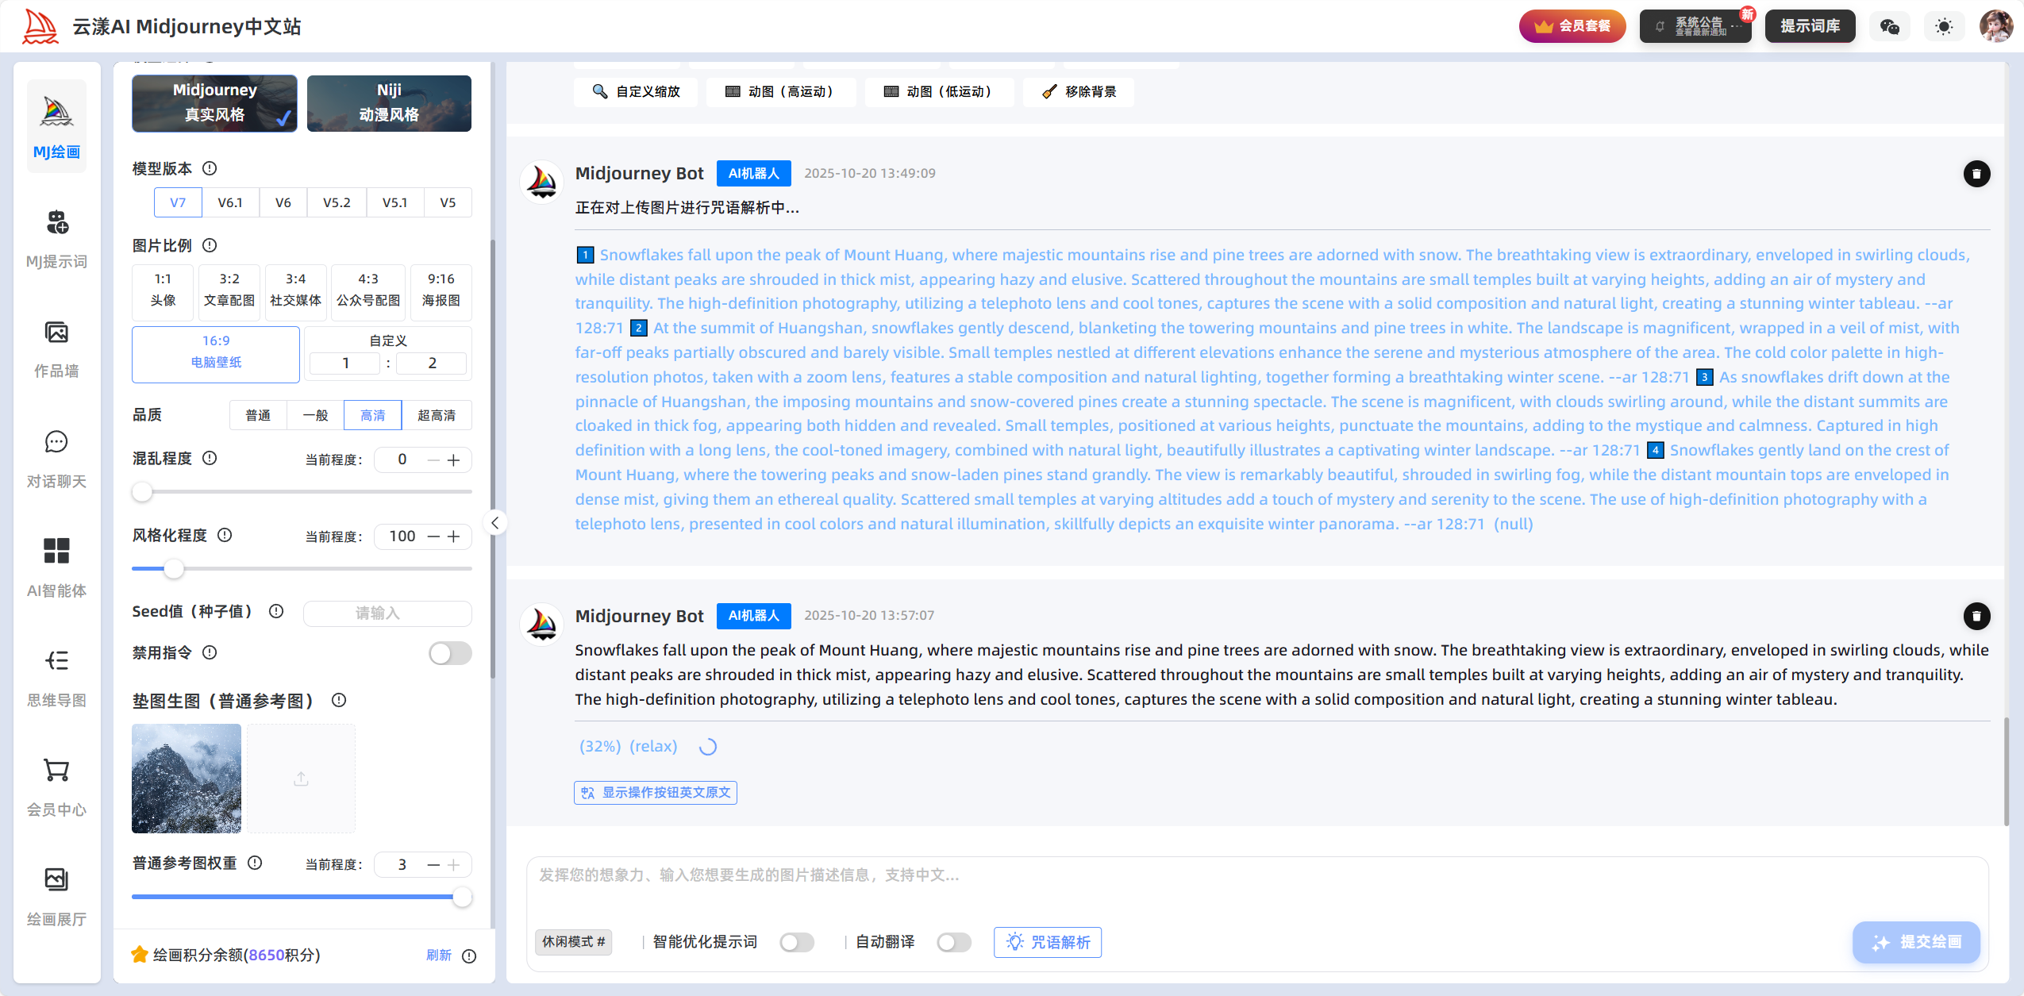This screenshot has height=996, width=2024.
Task: Open the 作品墙 gallery icon
Action: pos(56,333)
